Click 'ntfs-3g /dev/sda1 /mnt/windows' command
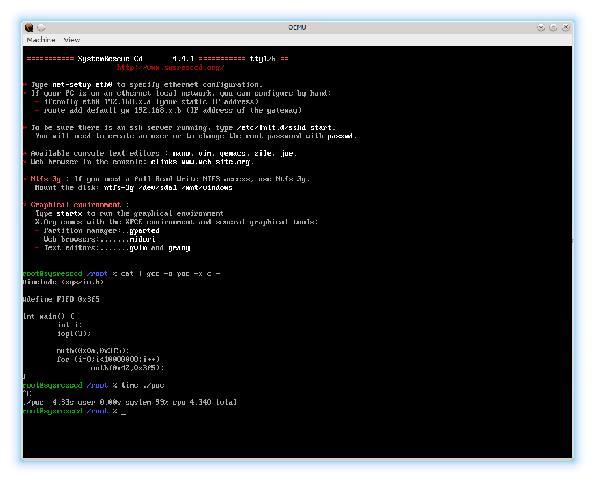 (x=168, y=188)
